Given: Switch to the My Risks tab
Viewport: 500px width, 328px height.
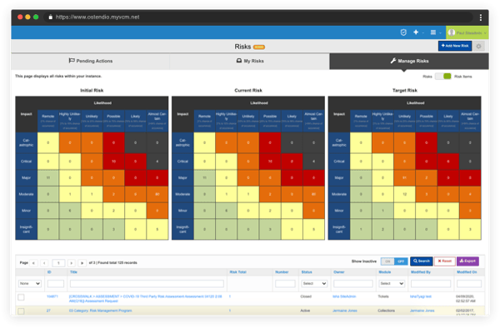Looking at the screenshot, I should [250, 61].
